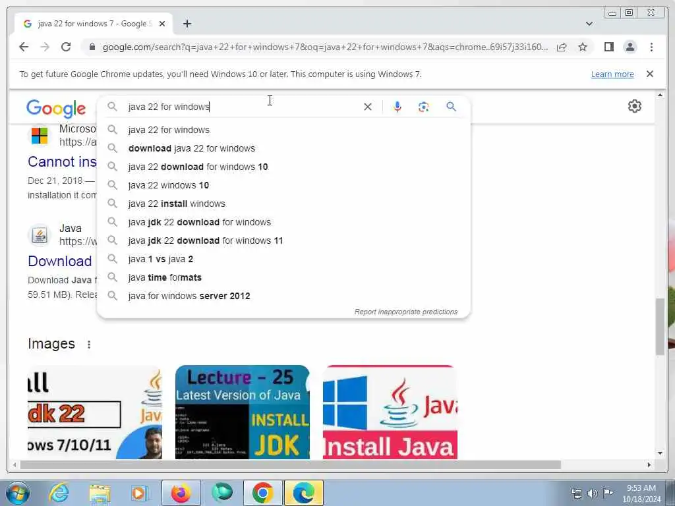Choose 'java jdk 22 download for windows 11'
This screenshot has width=675, height=506.
tap(283, 241)
